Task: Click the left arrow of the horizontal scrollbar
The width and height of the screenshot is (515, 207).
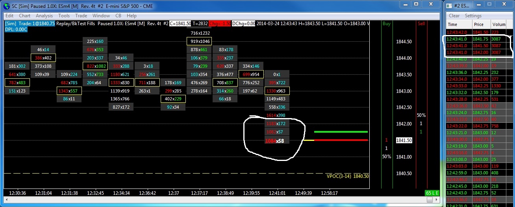Action: (6, 200)
